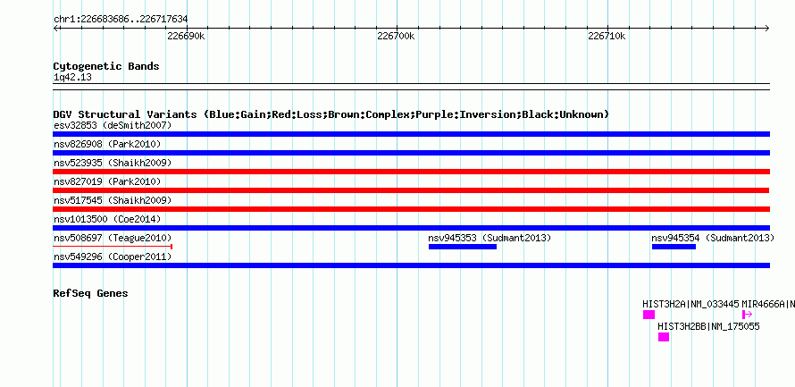Click the MIR4666A gene label
The image size is (795, 387).
768,304
